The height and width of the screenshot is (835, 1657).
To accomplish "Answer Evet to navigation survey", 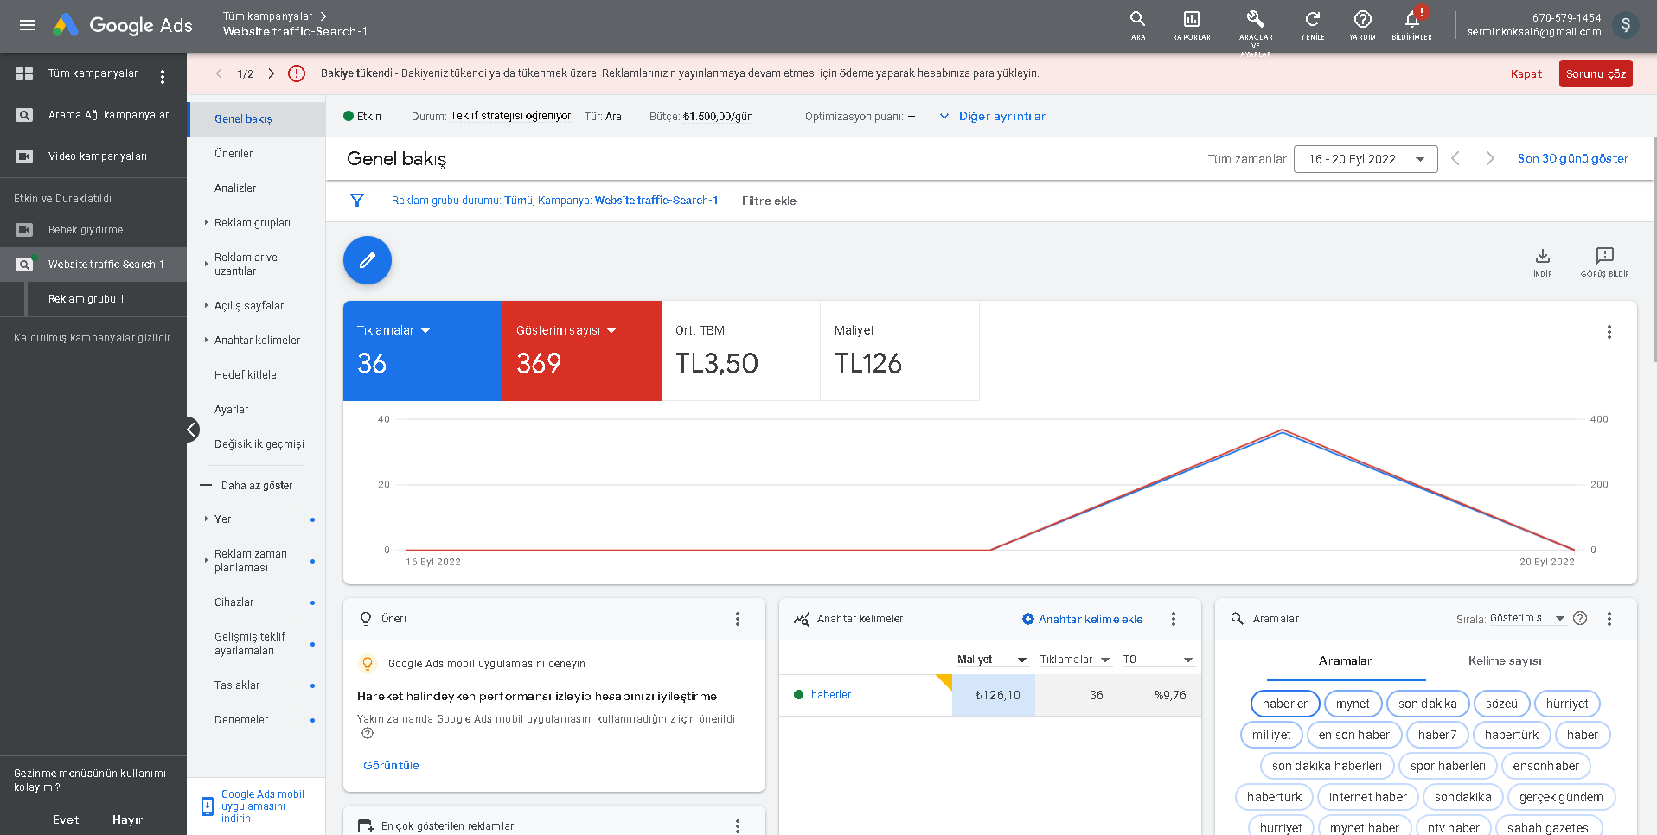I will click(66, 819).
